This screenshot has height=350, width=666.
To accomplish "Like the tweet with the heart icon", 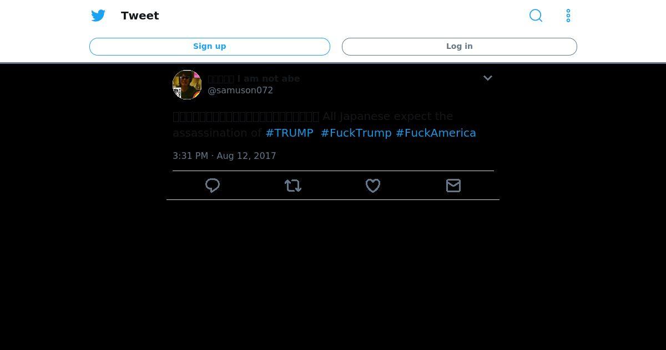I will [373, 186].
